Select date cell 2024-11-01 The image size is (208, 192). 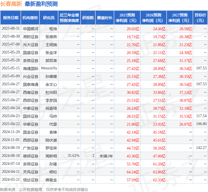(x=11, y=140)
